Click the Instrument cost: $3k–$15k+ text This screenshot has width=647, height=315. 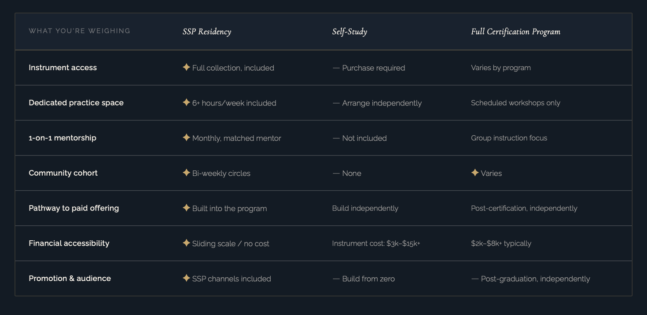(376, 243)
